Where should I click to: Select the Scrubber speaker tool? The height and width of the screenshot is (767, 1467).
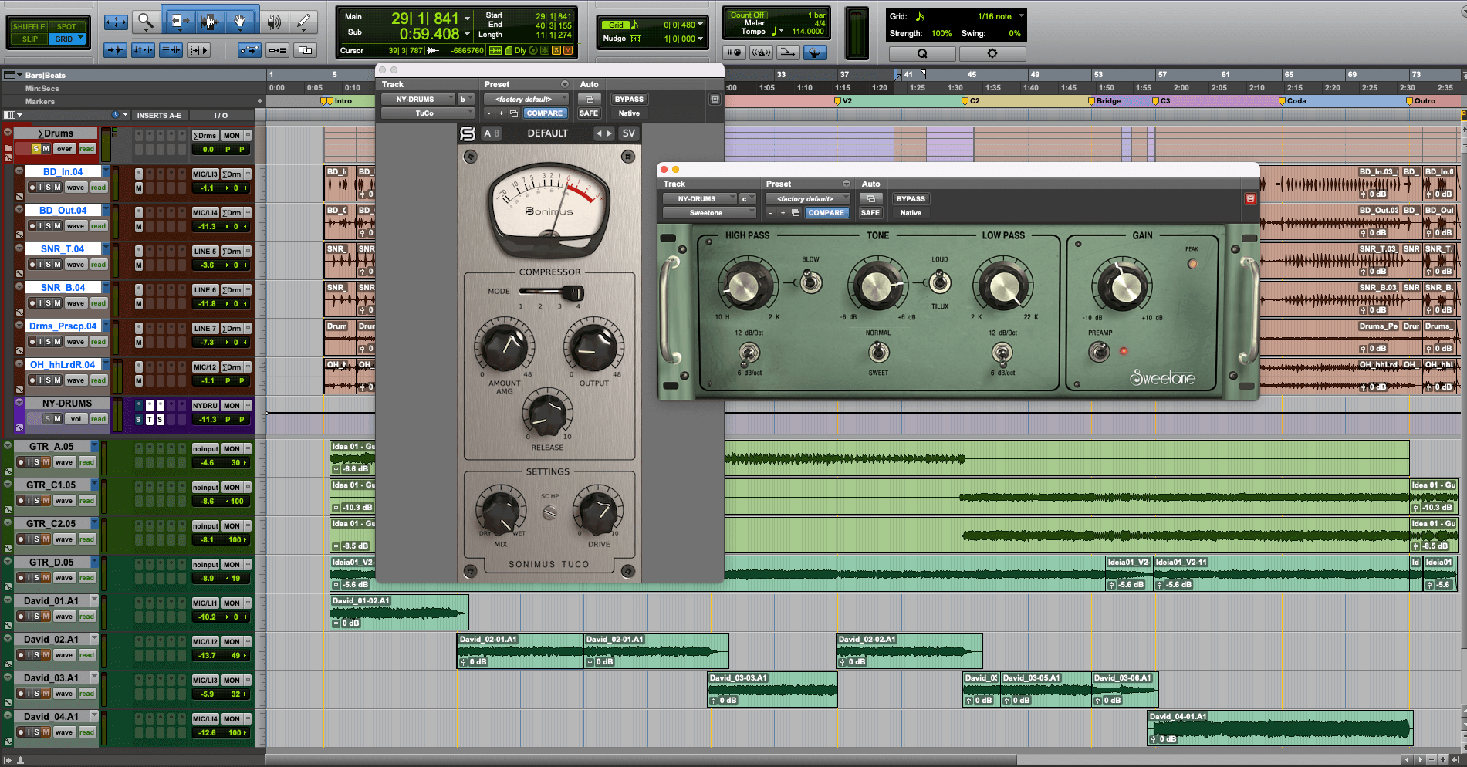(273, 22)
